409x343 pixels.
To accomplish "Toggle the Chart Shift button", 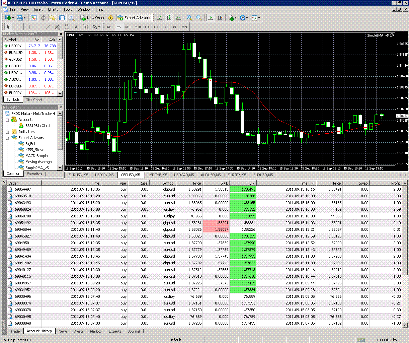I will (x=220, y=18).
